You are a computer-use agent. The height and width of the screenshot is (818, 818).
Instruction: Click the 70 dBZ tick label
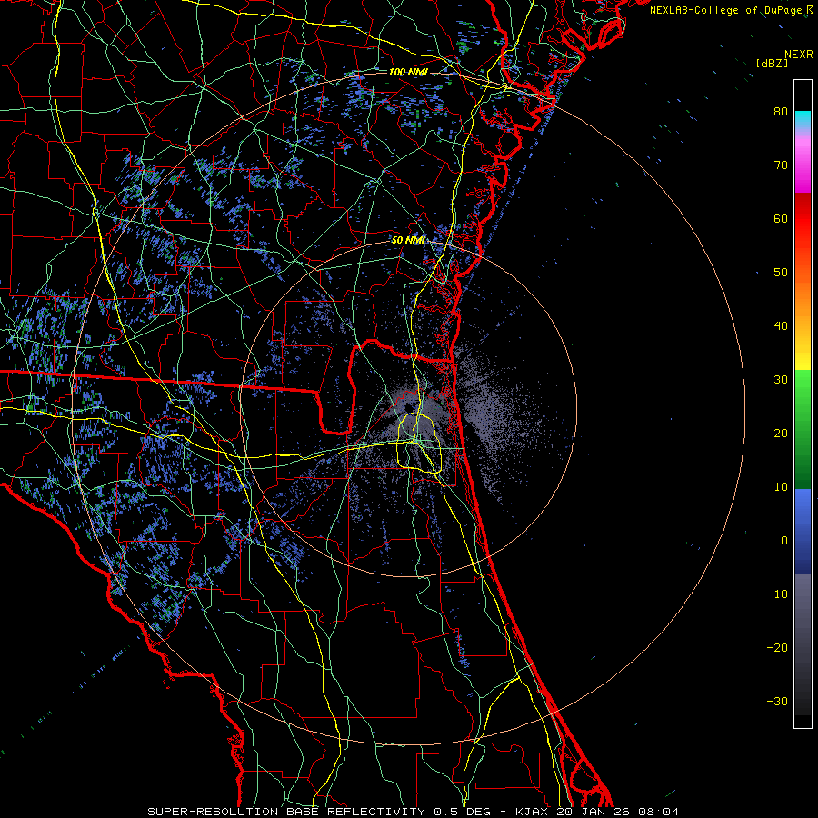[781, 165]
